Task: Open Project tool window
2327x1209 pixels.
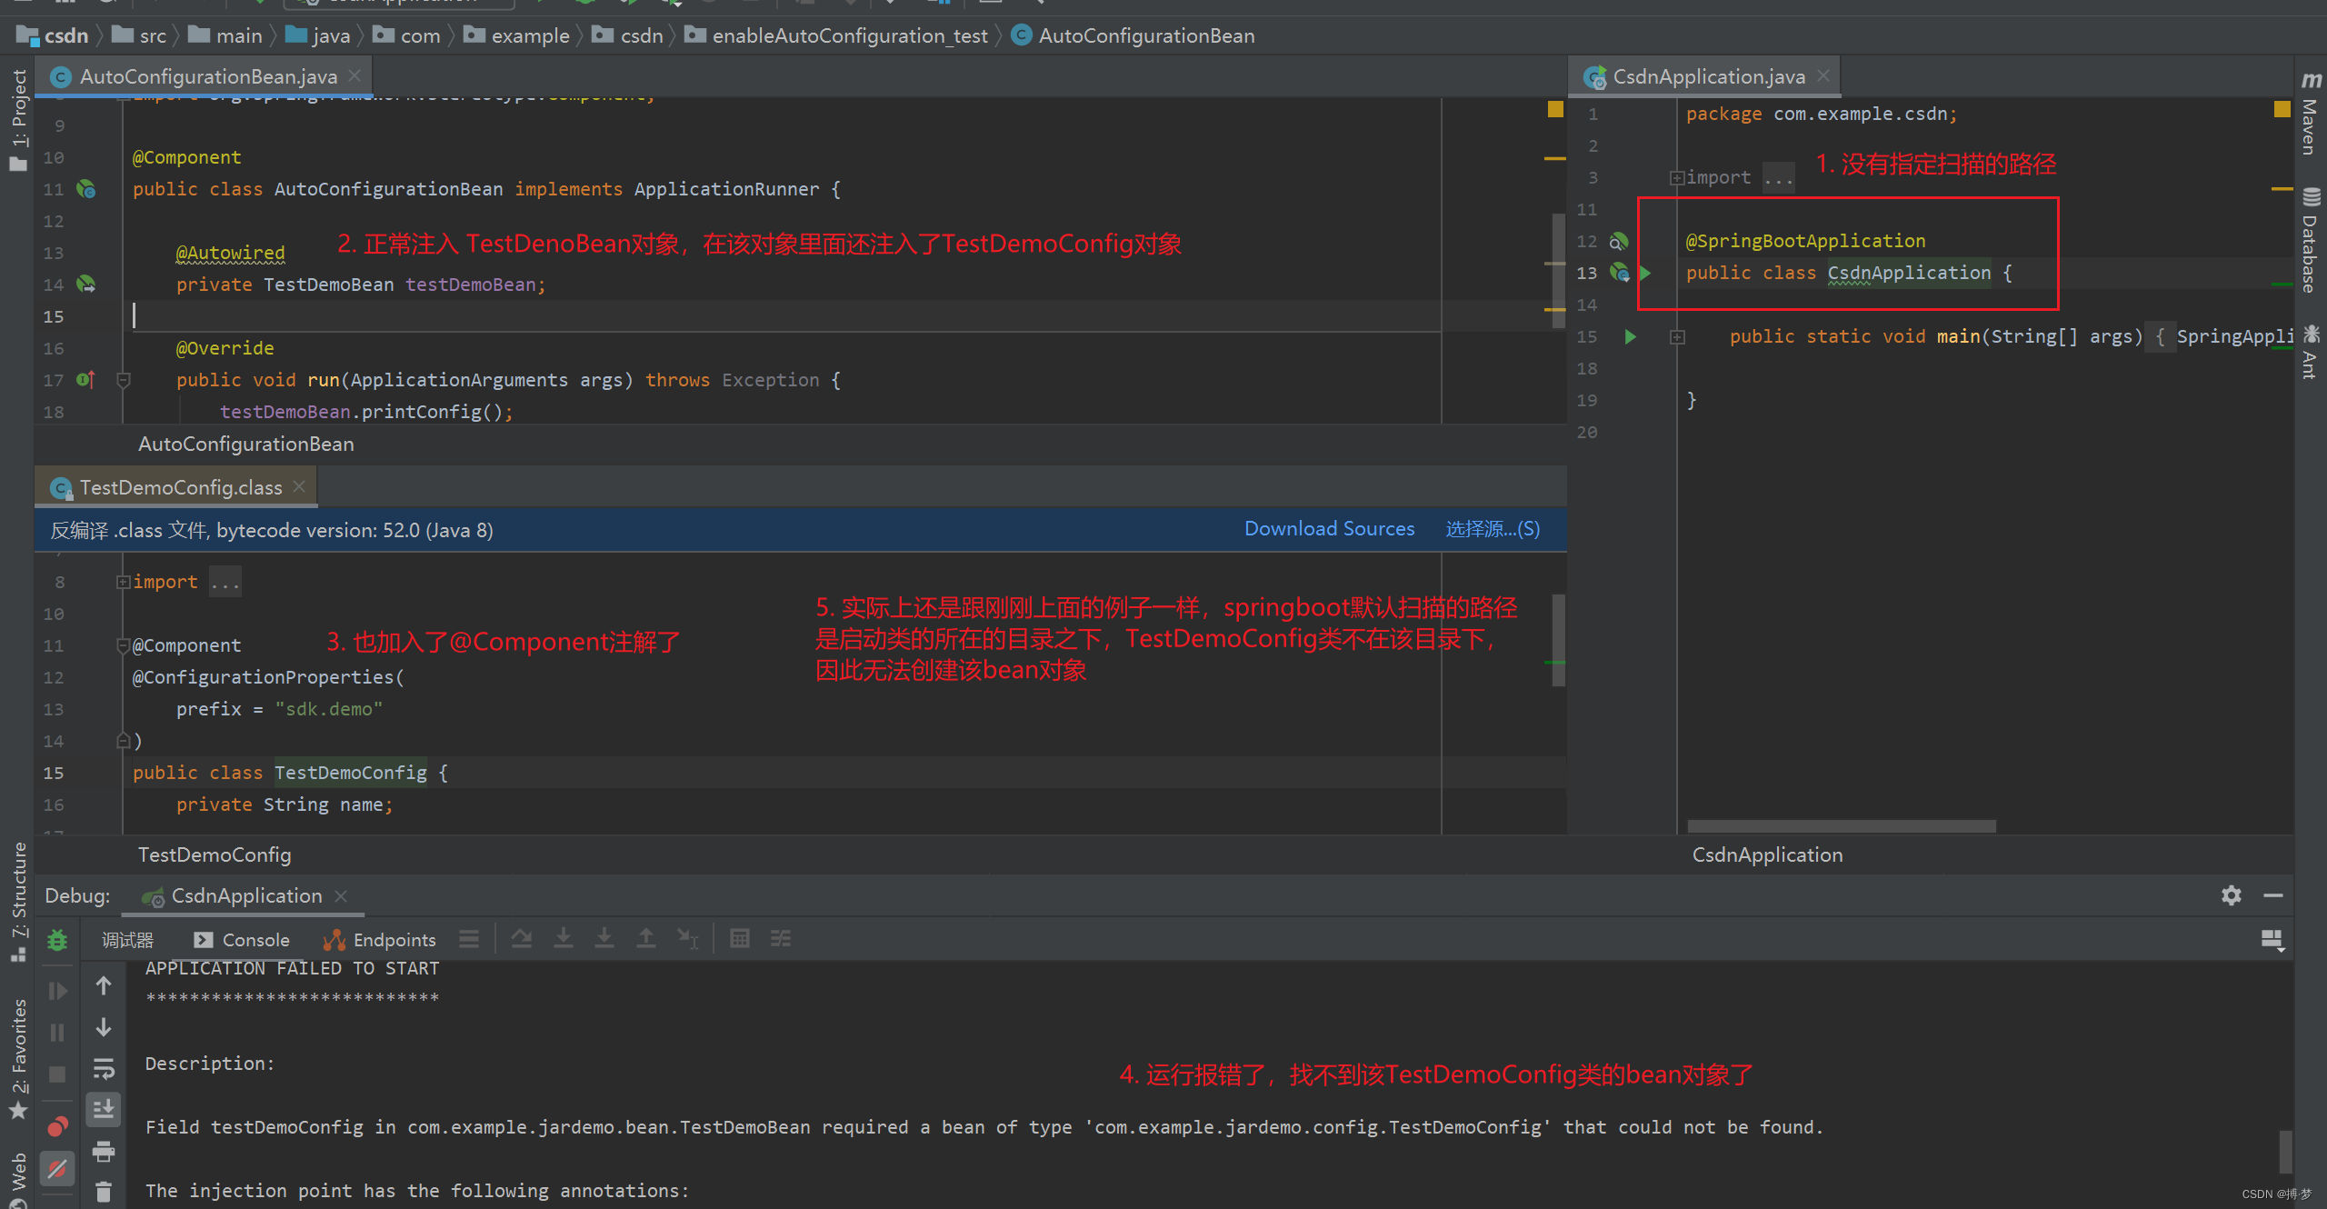Action: (18, 120)
